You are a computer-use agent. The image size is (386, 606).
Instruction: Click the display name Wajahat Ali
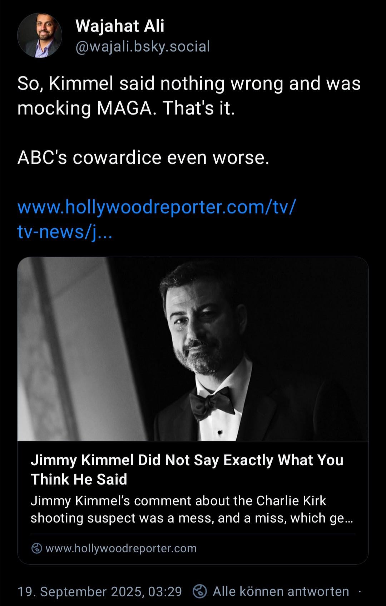click(120, 26)
